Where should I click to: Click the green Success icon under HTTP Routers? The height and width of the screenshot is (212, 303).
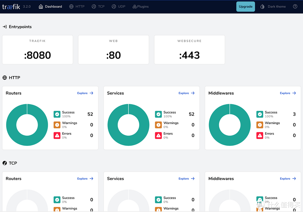click(x=57, y=114)
